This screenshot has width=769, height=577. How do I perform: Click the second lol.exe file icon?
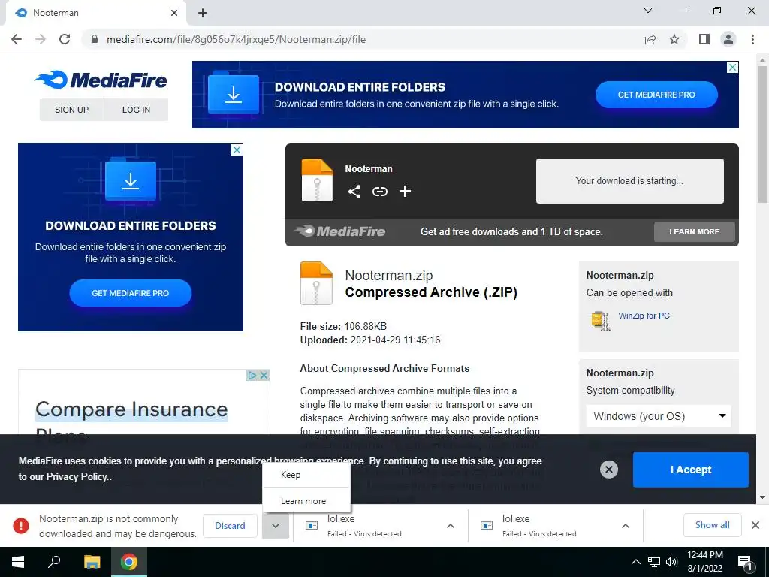point(487,525)
